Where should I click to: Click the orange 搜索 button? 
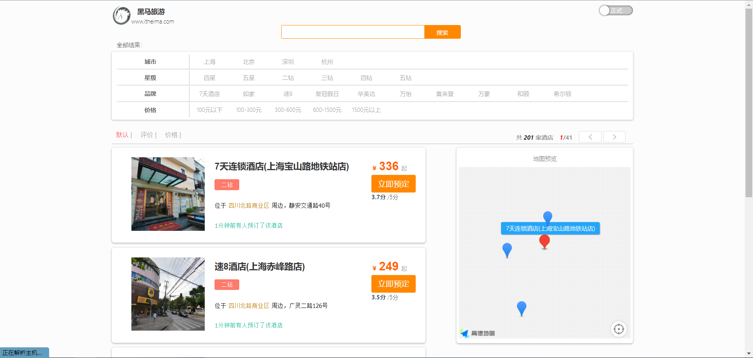(442, 32)
